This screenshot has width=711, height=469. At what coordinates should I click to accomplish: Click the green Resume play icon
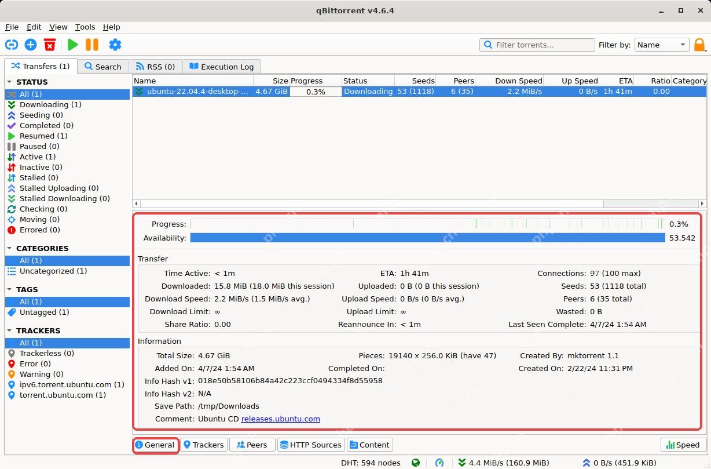[72, 45]
